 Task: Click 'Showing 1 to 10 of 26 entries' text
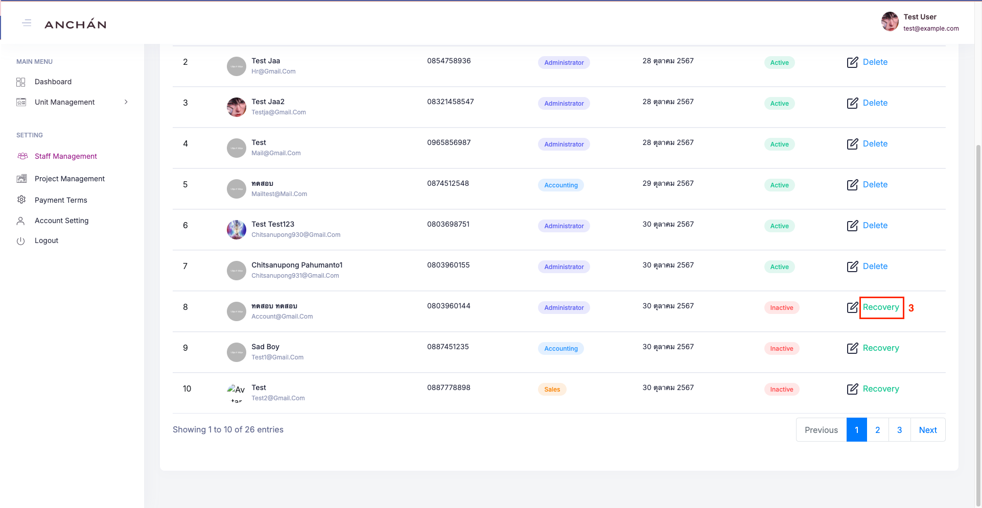coord(228,429)
